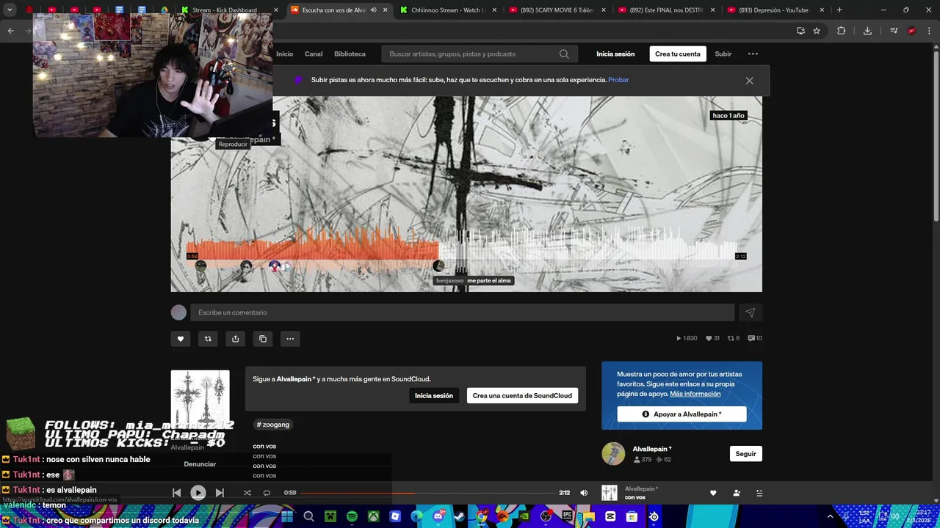Repost the track con vos

point(208,339)
